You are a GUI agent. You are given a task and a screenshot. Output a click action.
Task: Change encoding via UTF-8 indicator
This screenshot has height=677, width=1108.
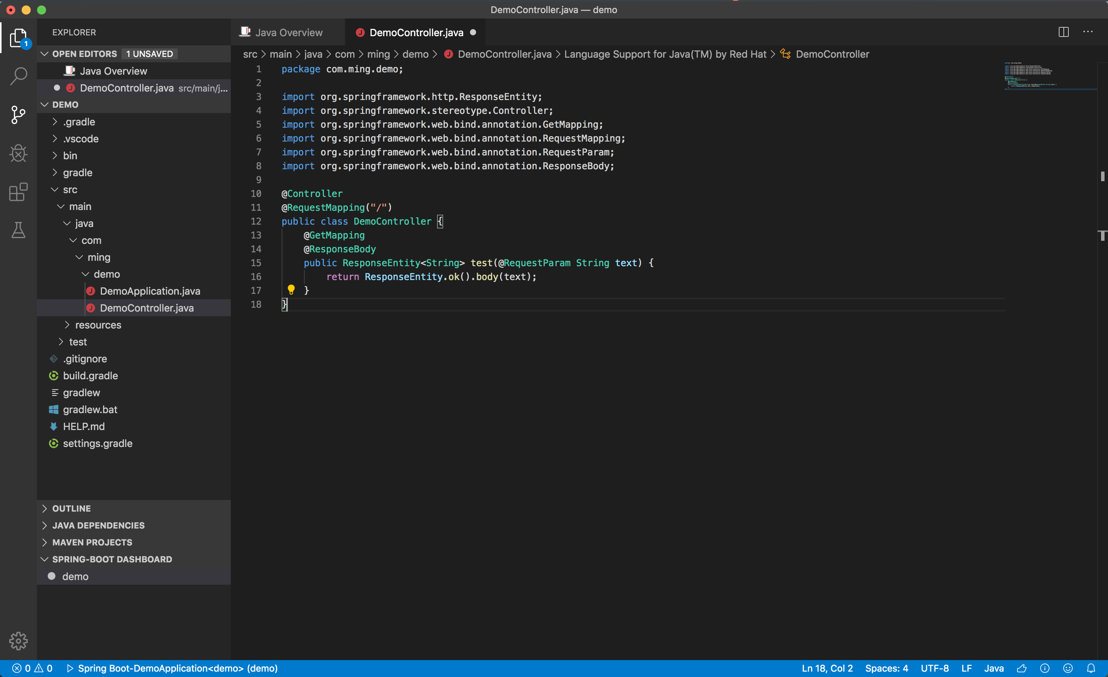tap(934, 669)
